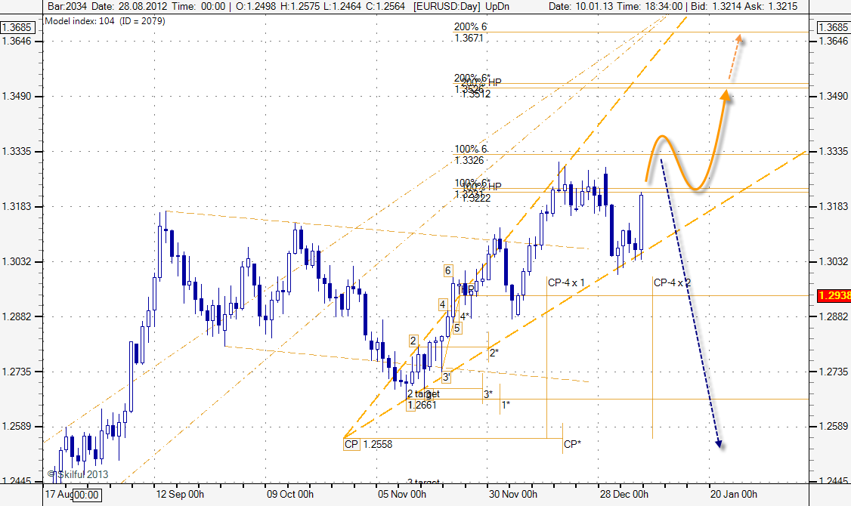Click the boxed 00:00 time label

pyautogui.click(x=86, y=495)
